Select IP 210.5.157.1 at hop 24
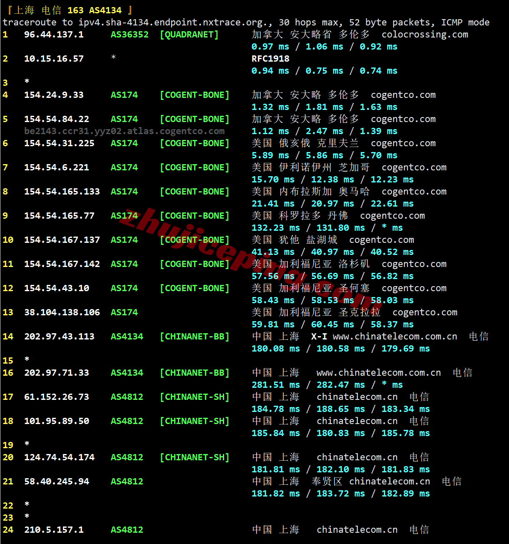 click(x=54, y=530)
